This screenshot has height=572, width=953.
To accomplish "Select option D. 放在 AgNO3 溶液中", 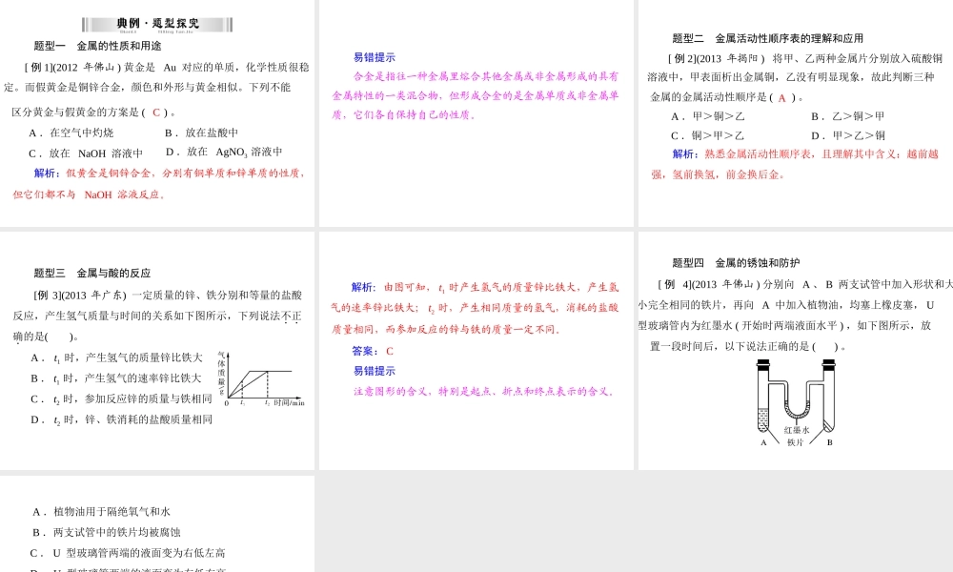I will (224, 152).
